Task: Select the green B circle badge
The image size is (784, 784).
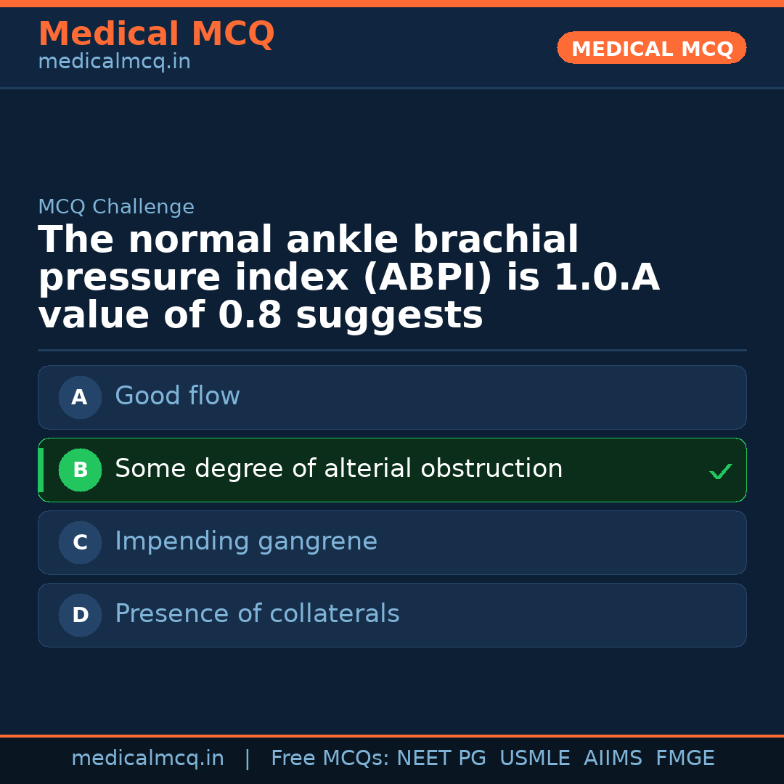Action: pyautogui.click(x=80, y=470)
